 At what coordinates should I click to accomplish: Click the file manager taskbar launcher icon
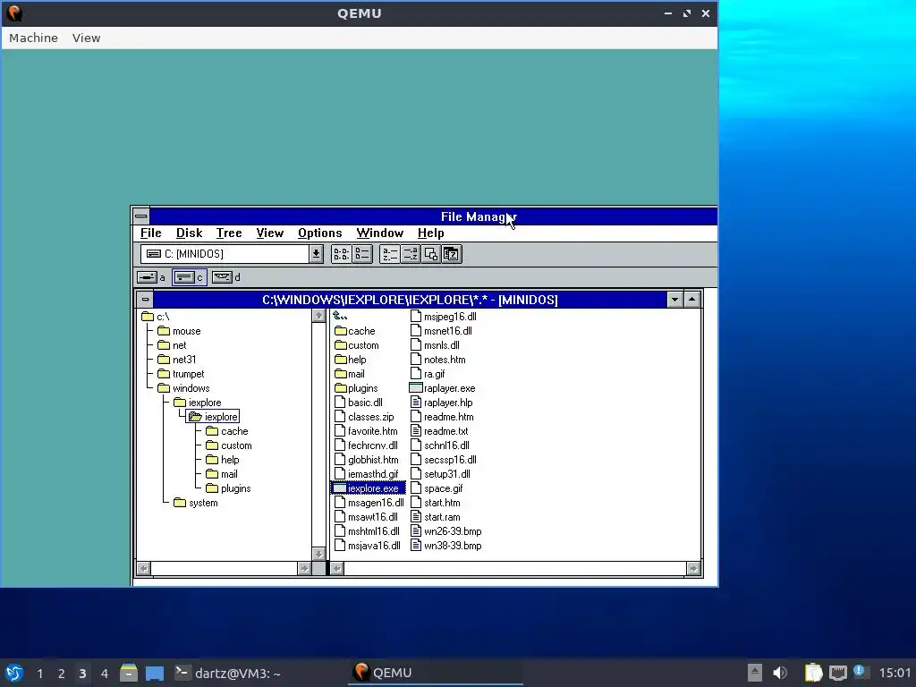(x=129, y=673)
